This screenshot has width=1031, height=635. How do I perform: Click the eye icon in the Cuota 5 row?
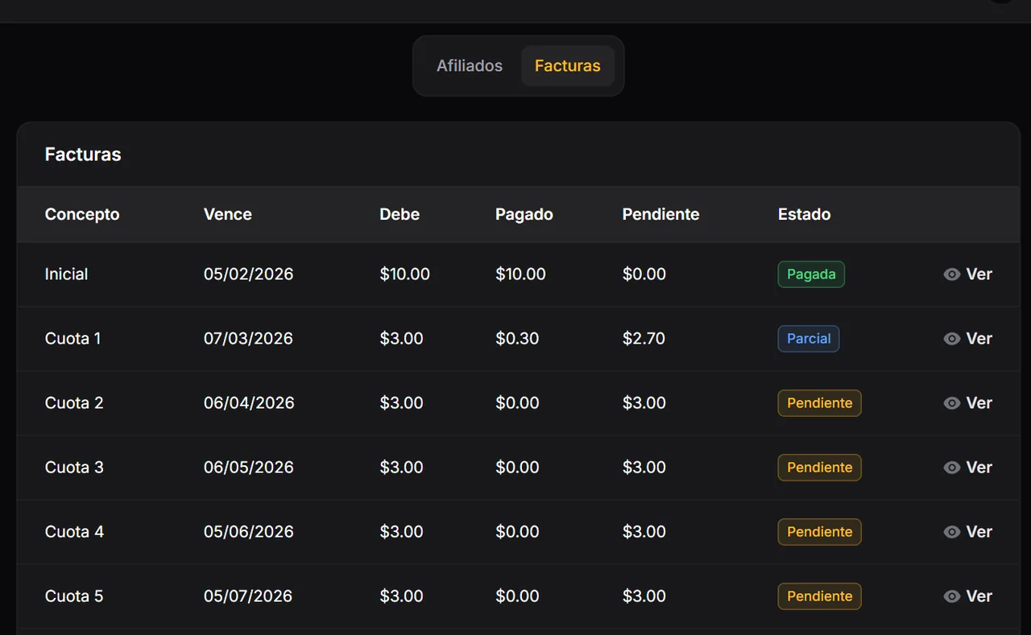coord(952,596)
